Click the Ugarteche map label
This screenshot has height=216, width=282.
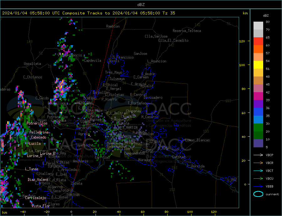click(85, 145)
